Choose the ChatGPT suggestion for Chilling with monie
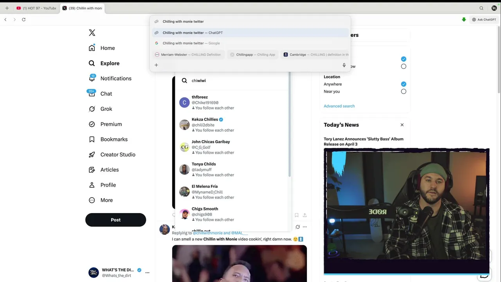This screenshot has width=501, height=282. tap(250, 33)
